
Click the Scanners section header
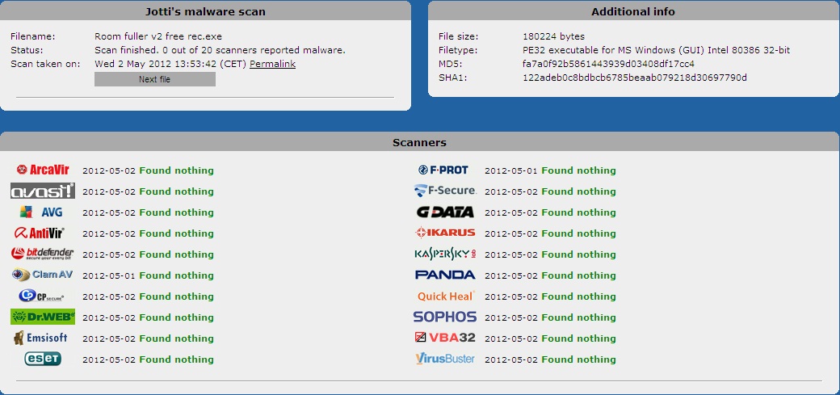419,142
